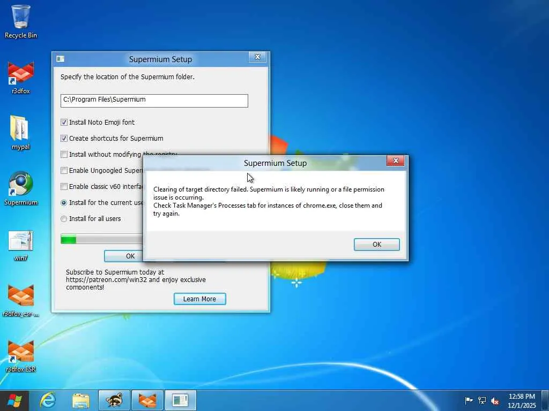549x411 pixels.
Task: Click OK in the setup options window
Action: 124,256
